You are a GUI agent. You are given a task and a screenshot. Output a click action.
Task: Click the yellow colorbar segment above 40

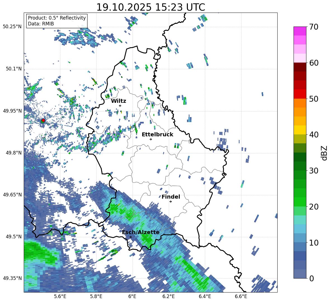pos(300,130)
